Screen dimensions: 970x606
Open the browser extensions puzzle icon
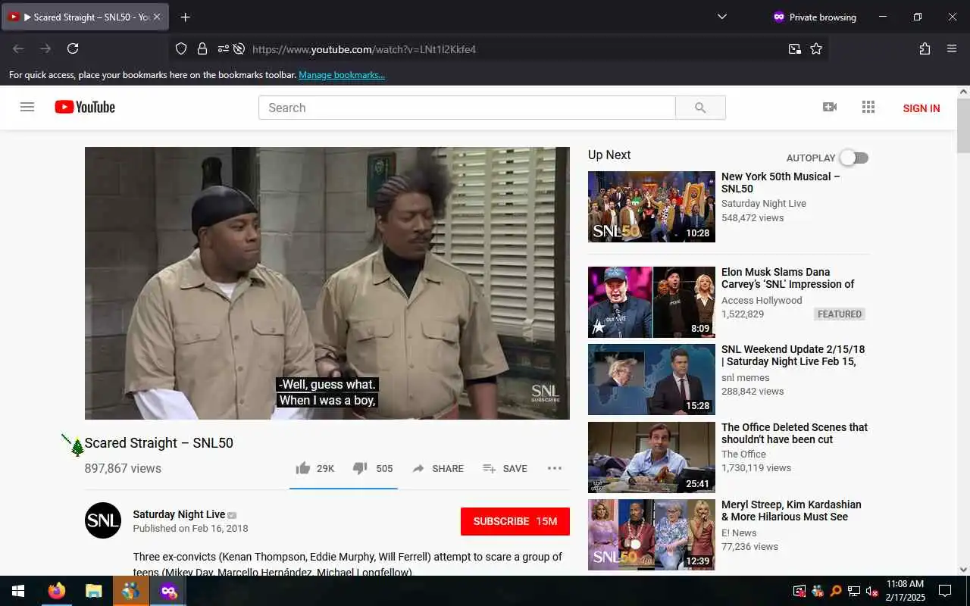coord(925,48)
